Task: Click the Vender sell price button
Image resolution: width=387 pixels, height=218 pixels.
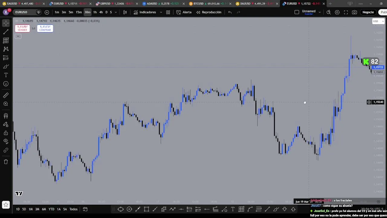Action: coord(22,28)
